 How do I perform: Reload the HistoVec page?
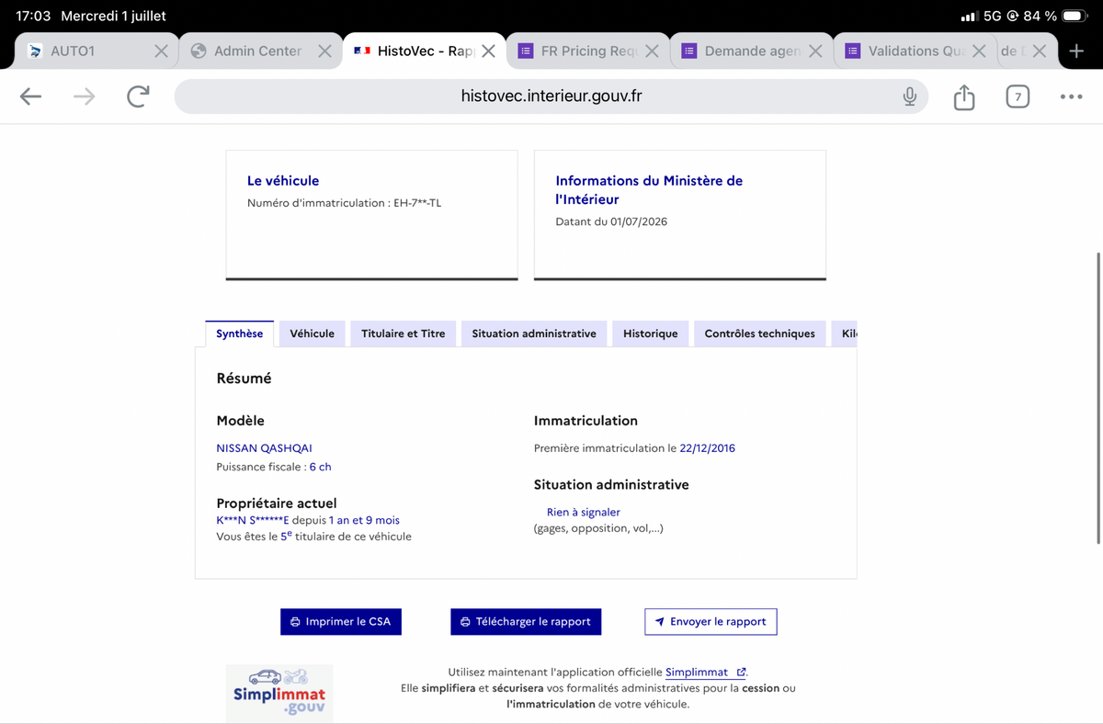[138, 96]
